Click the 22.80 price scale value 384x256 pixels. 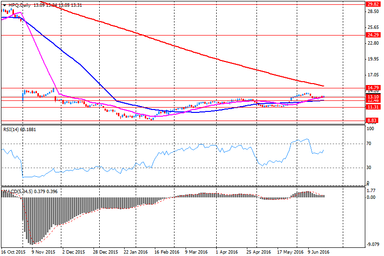coord(373,43)
